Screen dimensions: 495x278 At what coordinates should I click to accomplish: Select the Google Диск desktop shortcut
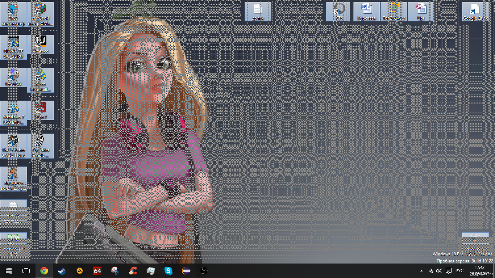pyautogui.click(x=475, y=12)
